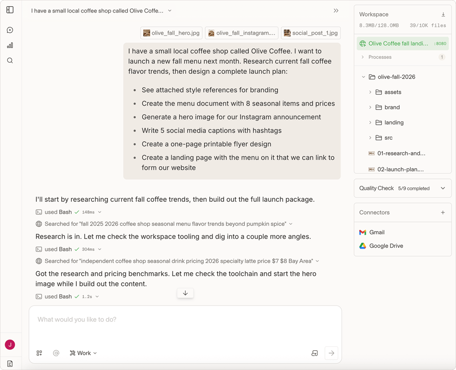Collapse the olive-fall-2026 folder
Image resolution: width=456 pixels, height=370 pixels.
point(363,77)
